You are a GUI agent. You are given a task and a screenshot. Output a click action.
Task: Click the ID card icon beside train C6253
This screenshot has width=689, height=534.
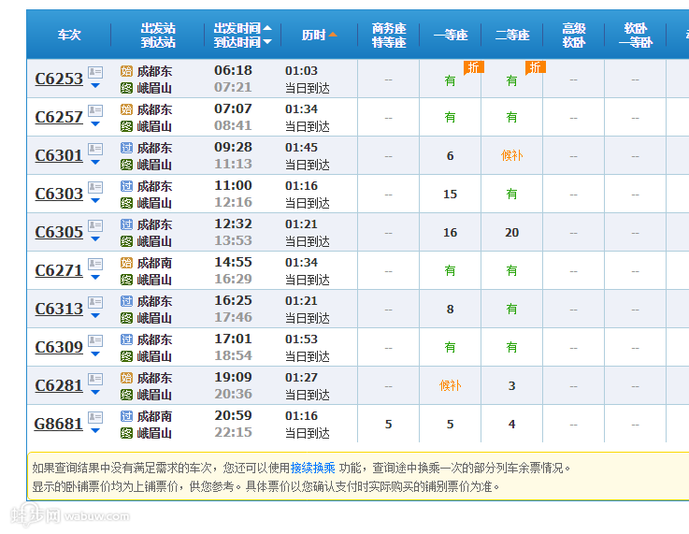[95, 72]
